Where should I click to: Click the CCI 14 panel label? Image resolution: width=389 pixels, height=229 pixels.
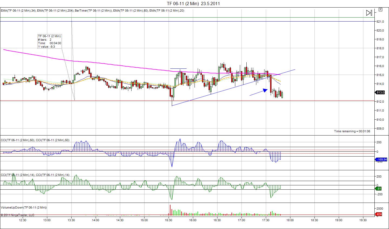[35, 175]
